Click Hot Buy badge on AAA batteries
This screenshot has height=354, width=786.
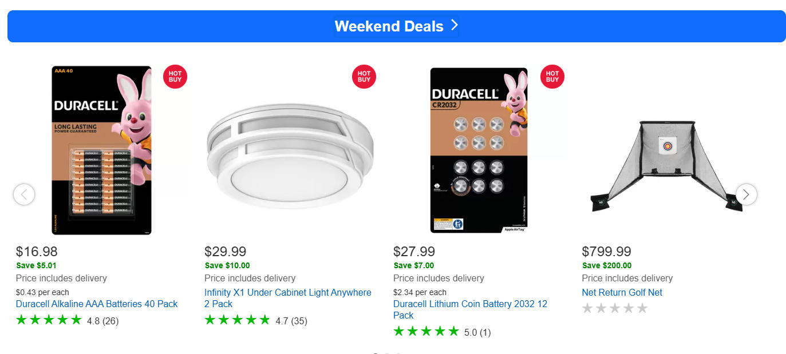[175, 77]
